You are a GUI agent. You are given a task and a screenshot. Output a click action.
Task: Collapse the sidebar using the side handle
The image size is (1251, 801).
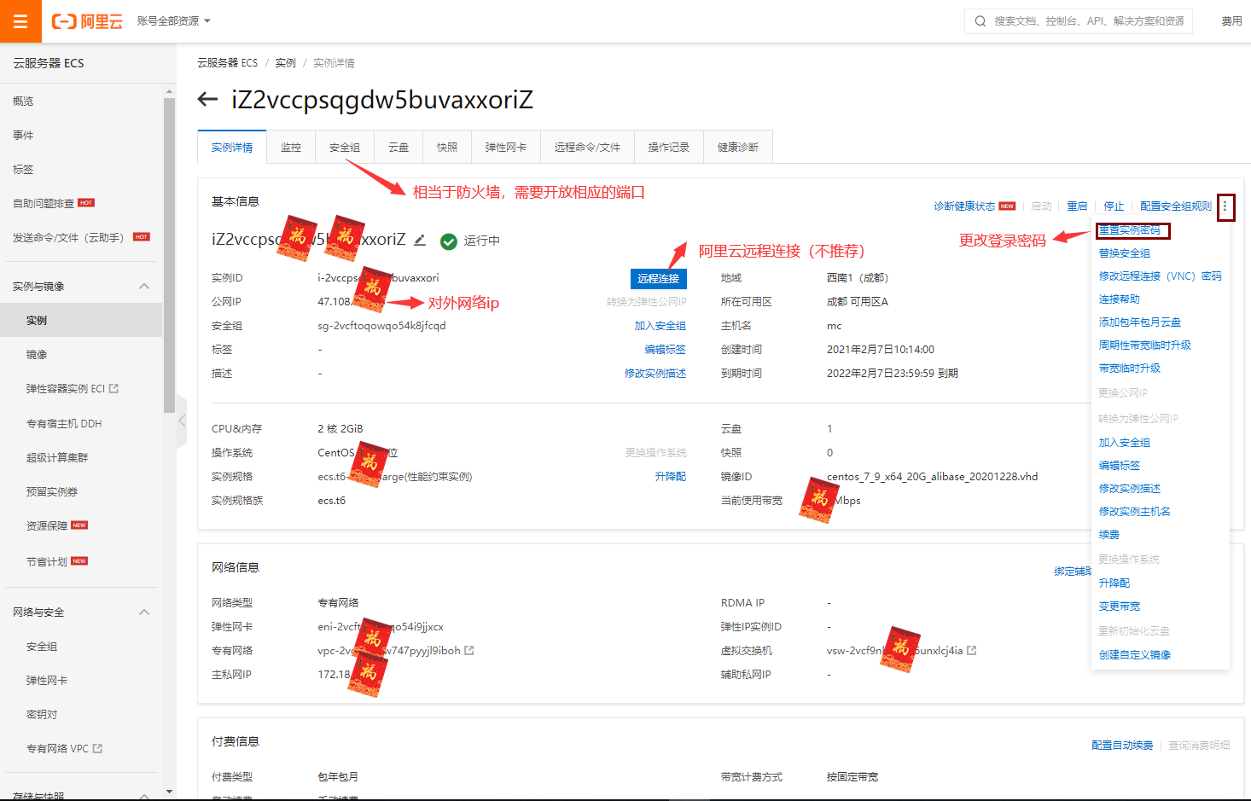point(182,421)
